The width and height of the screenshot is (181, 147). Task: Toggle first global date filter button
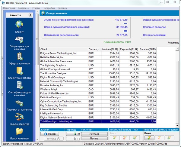point(149,138)
